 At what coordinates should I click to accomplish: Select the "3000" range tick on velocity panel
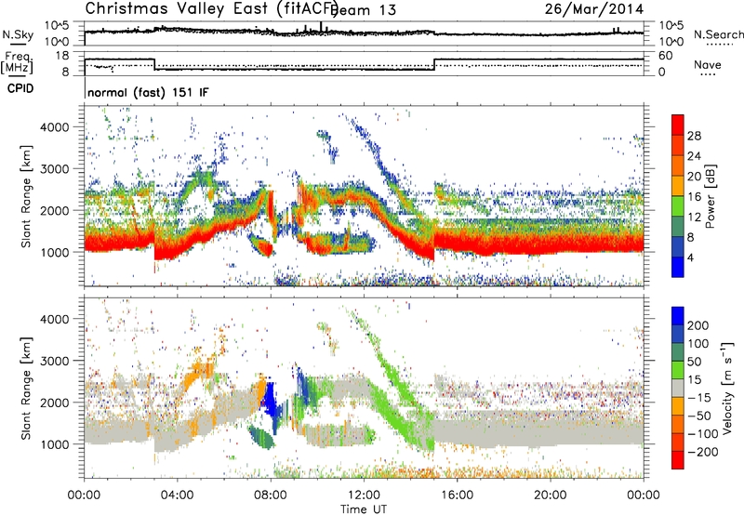pyautogui.click(x=54, y=361)
